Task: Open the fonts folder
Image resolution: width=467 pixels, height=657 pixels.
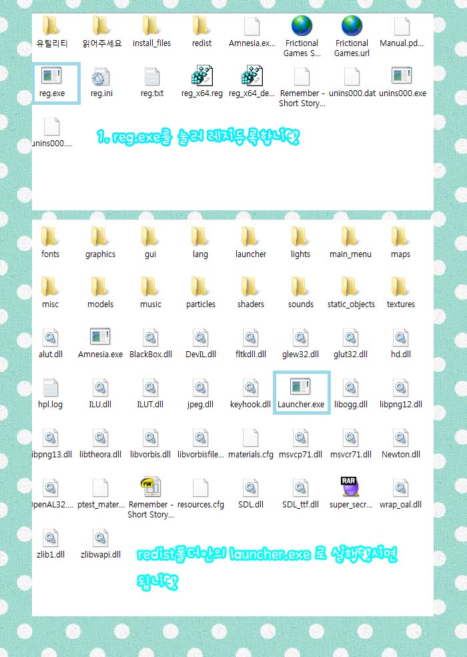Action: [50, 237]
